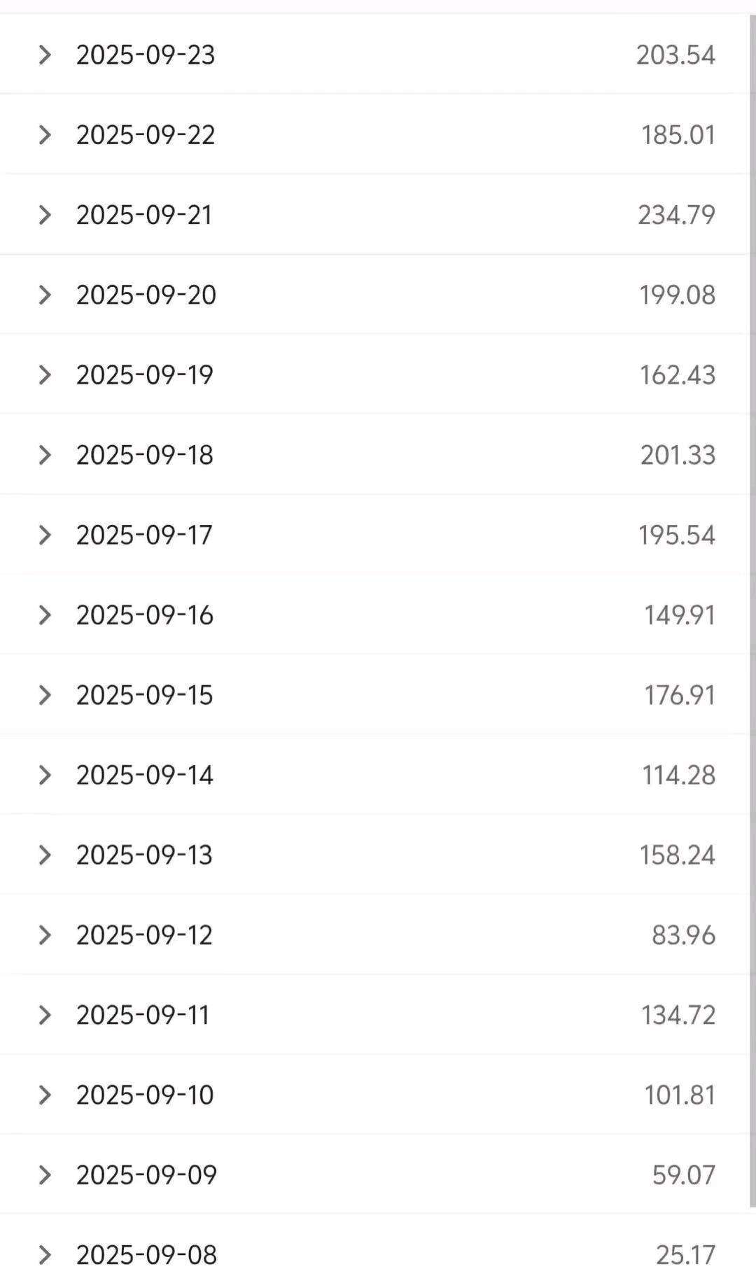Expand the 2025-09-17 row chevron
Image resolution: width=756 pixels, height=1276 pixels.
pos(45,535)
